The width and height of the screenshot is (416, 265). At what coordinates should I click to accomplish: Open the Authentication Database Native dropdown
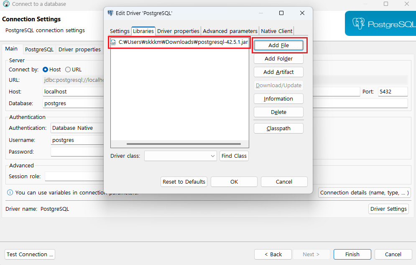[x=77, y=128]
